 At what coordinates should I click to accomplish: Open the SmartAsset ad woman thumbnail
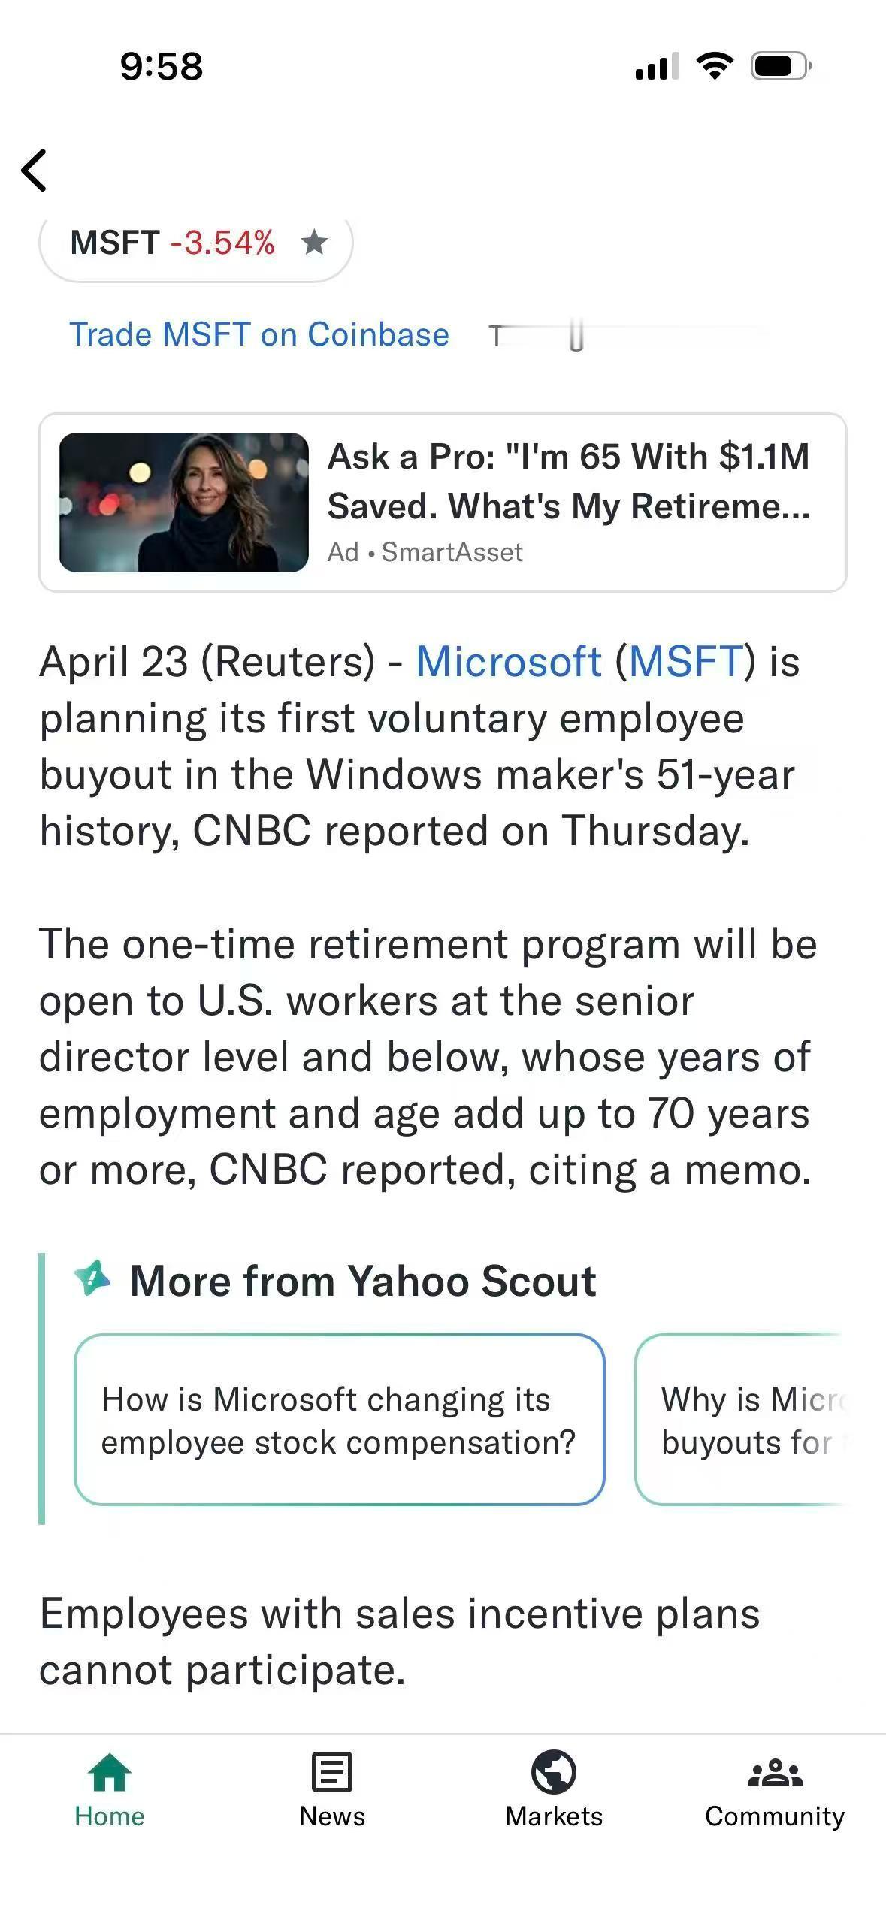coord(184,502)
